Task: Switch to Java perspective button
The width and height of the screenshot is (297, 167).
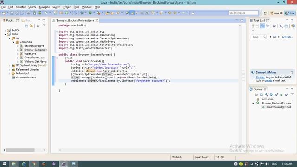Action: pyautogui.click(x=290, y=13)
